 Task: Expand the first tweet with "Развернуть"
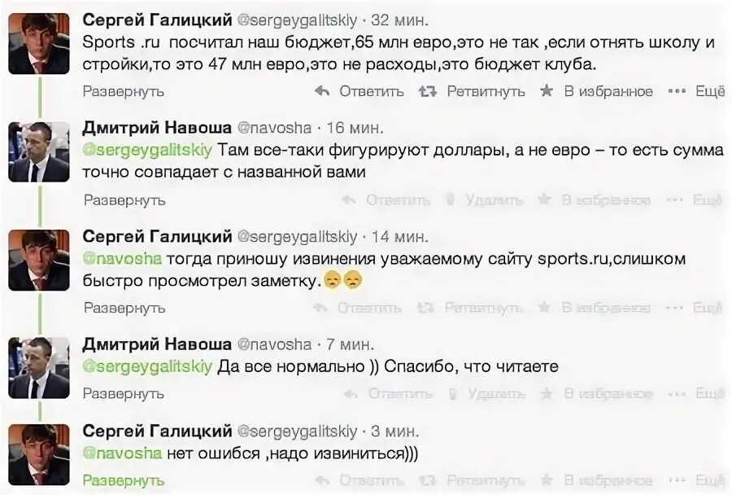click(124, 91)
